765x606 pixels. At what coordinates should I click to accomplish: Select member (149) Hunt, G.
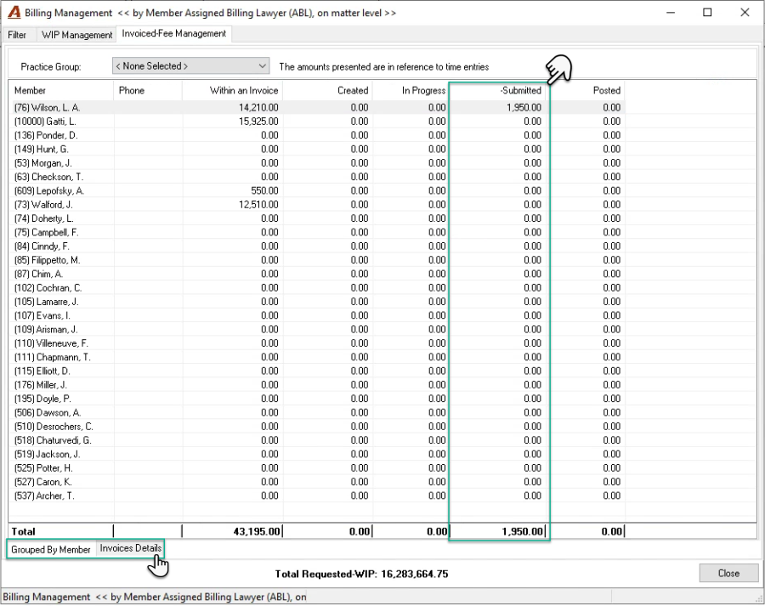[x=42, y=149]
